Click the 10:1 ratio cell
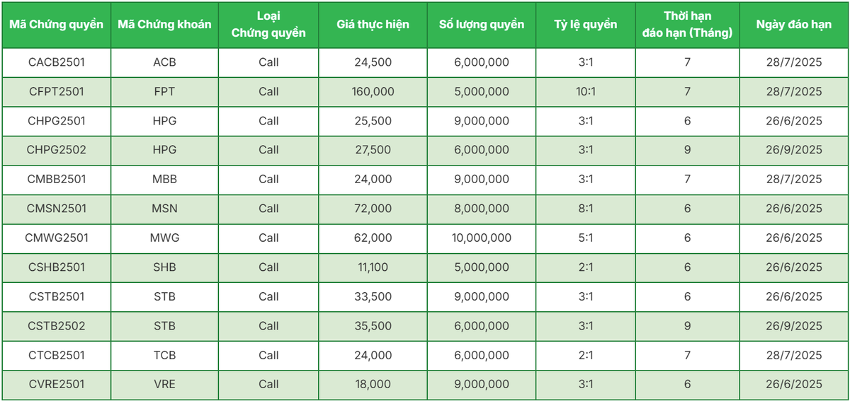Image resolution: width=850 pixels, height=401 pixels. [585, 91]
